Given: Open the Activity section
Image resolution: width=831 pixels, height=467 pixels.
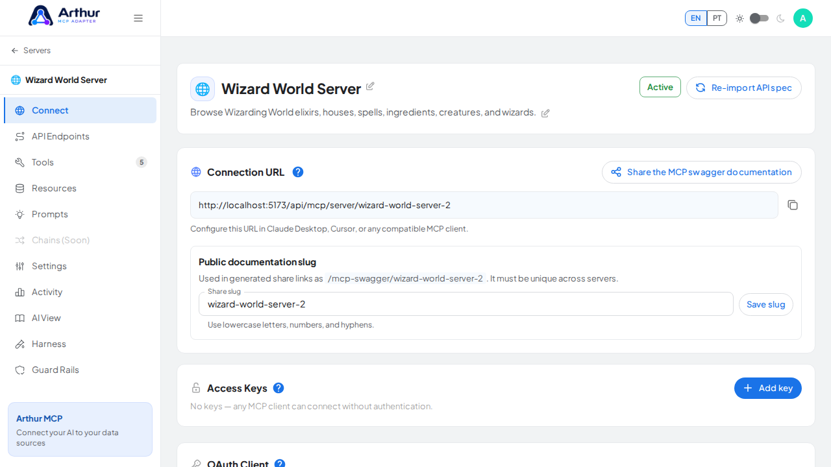Looking at the screenshot, I should pos(81,292).
